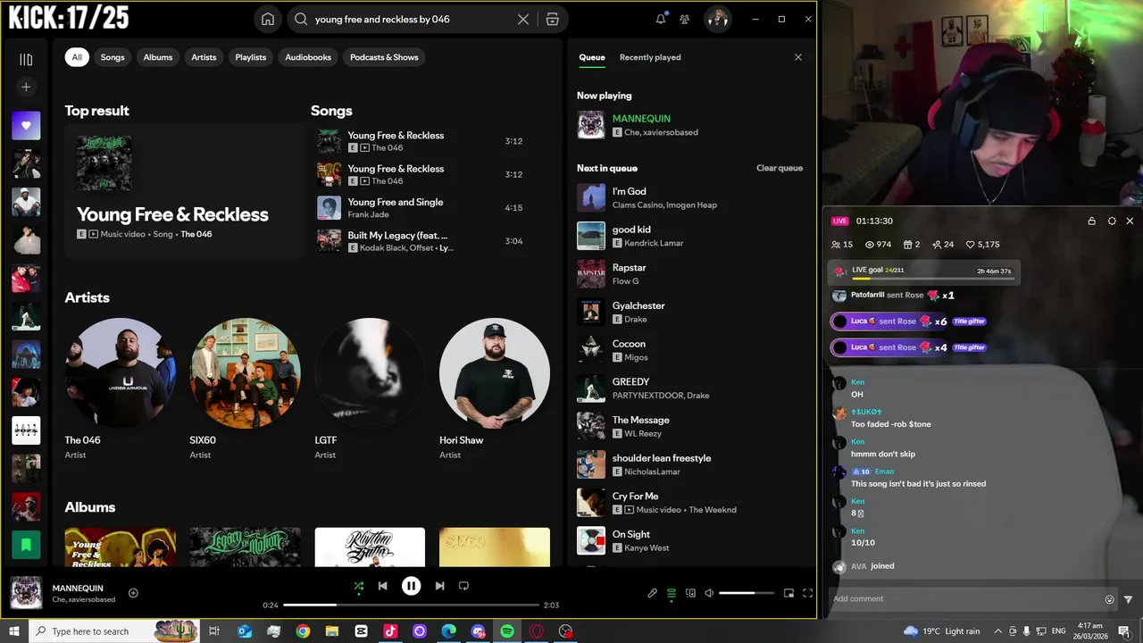The image size is (1143, 643).
Task: Play The Message by WL Reezy
Action: pos(691,426)
